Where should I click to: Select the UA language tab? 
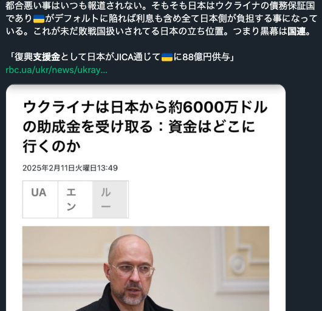pyautogui.click(x=40, y=199)
